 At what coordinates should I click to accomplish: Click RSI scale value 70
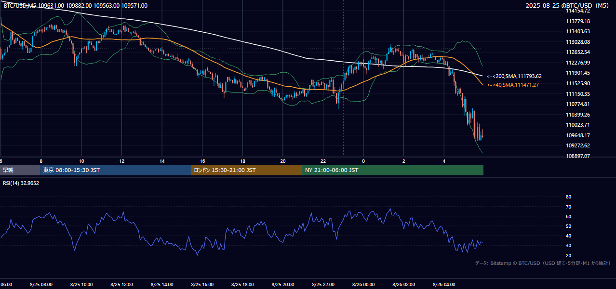568,207
